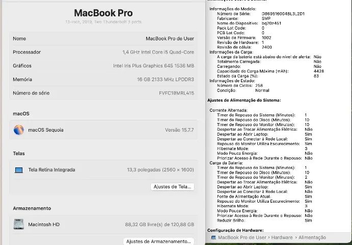This screenshot has width=352, height=245.
Task: Open Ajustes de Armazenamento button
Action: tap(158, 241)
